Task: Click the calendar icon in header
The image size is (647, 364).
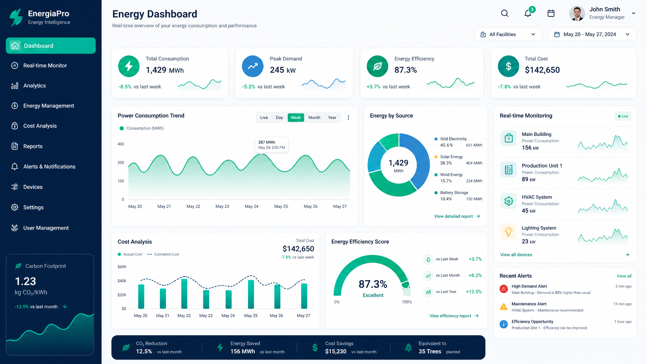Action: point(551,13)
